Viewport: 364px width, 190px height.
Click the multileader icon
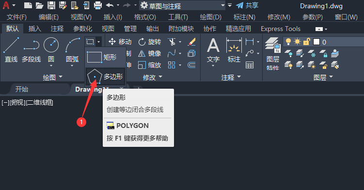point(250,53)
